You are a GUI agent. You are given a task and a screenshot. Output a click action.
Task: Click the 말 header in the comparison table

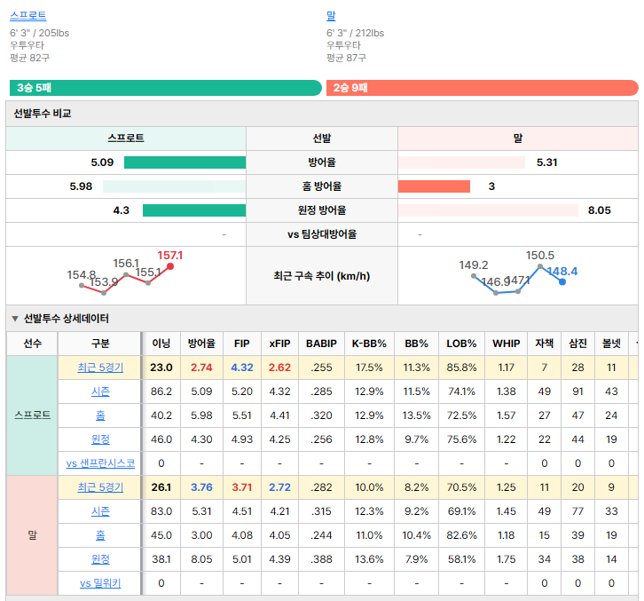point(517,138)
